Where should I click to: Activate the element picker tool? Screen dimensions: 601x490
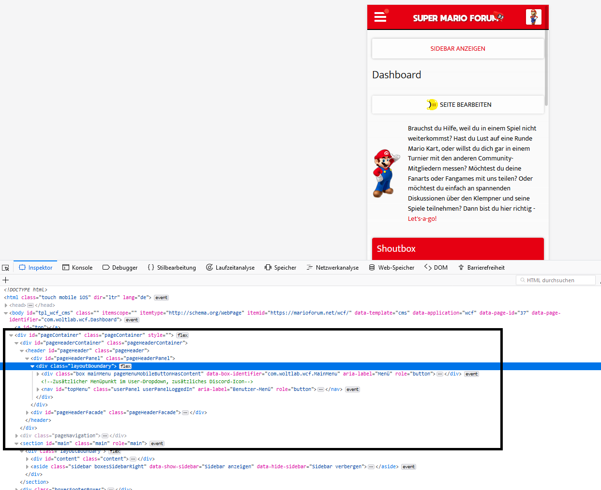tap(6, 268)
